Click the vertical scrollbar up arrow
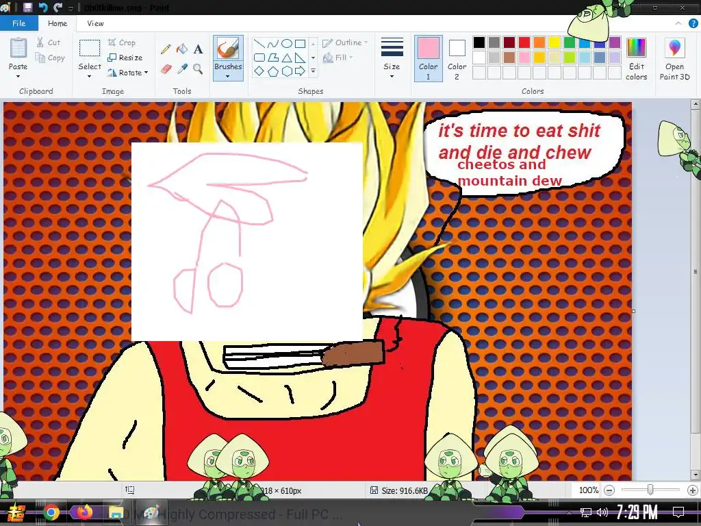Screen dimensions: 701x526 696,105
